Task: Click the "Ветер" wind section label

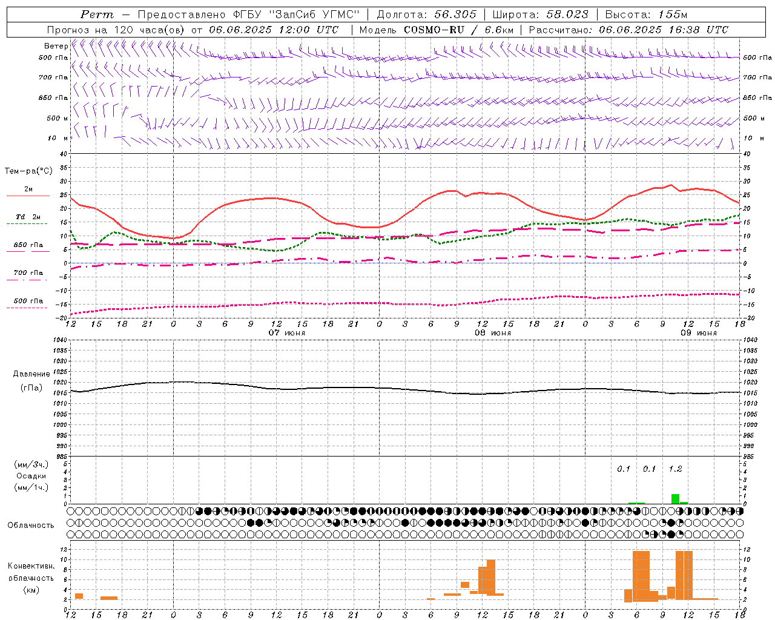Action: 56,46
